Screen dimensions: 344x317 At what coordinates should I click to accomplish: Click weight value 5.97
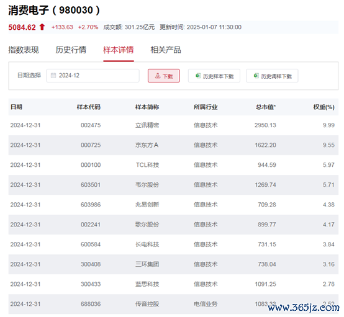[x=328, y=165]
